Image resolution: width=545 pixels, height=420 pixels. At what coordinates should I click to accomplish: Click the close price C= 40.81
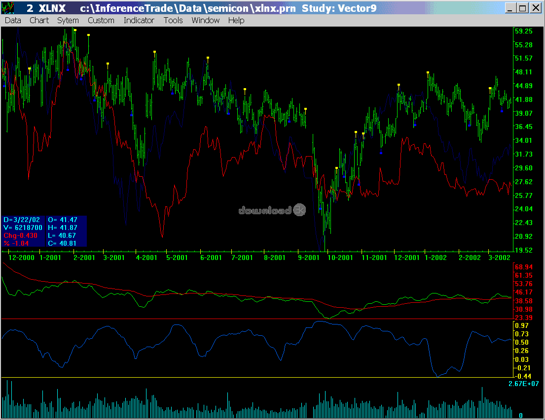tap(62, 243)
